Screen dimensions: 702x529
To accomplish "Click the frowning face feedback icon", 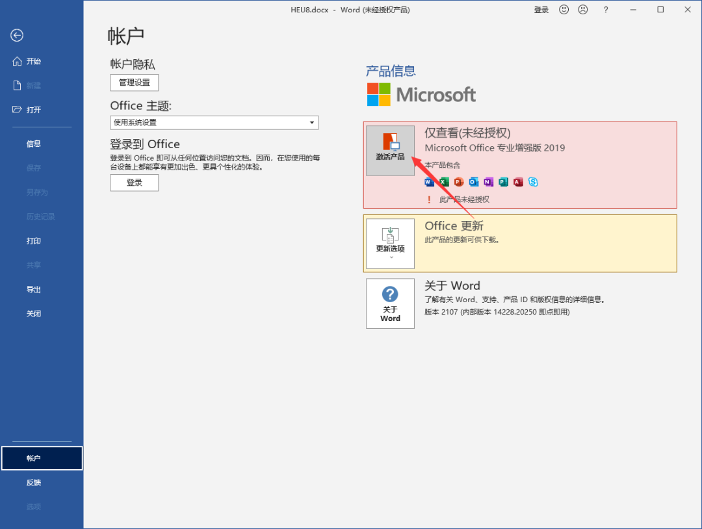I will (582, 9).
